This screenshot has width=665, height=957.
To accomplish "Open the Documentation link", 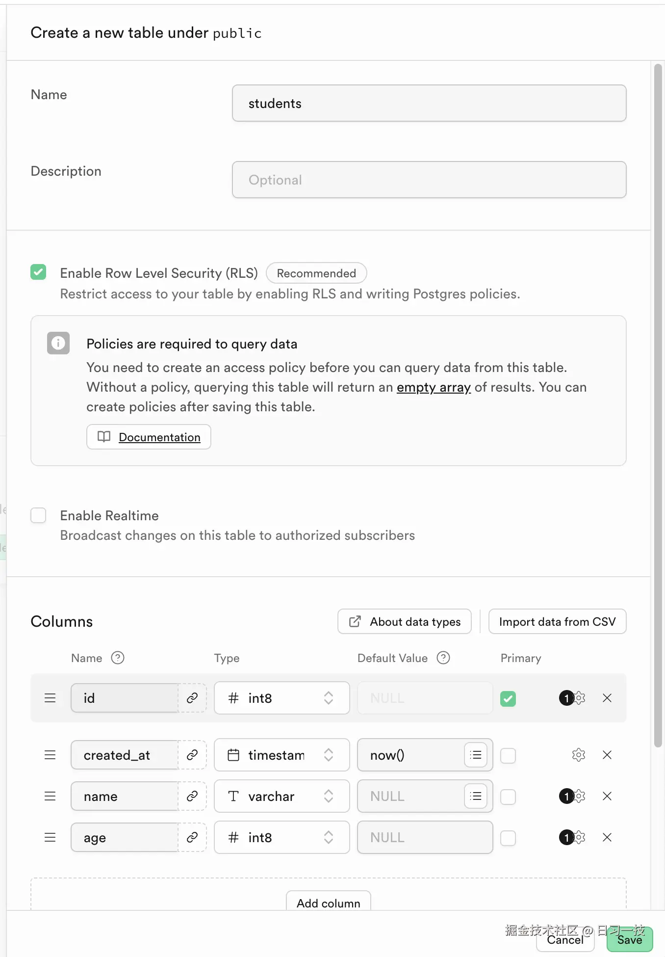I will (159, 437).
